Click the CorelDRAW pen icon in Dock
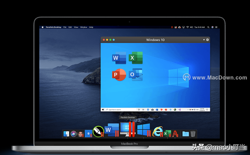The width and height of the screenshot is (250, 155). coord(98,132)
